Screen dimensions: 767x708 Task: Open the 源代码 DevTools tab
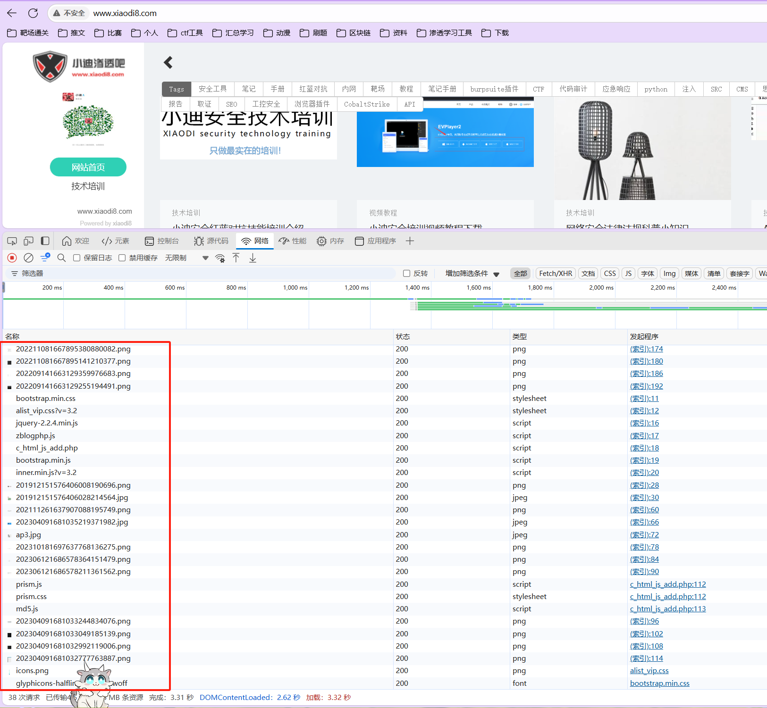[x=211, y=241]
